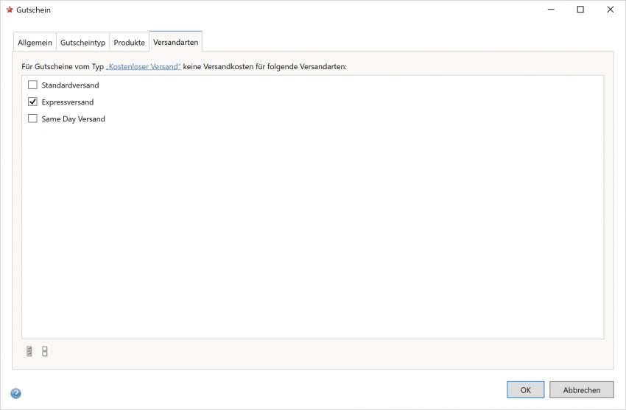Tick the Same Day Versand checkbox
The width and height of the screenshot is (626, 410).
click(x=32, y=119)
